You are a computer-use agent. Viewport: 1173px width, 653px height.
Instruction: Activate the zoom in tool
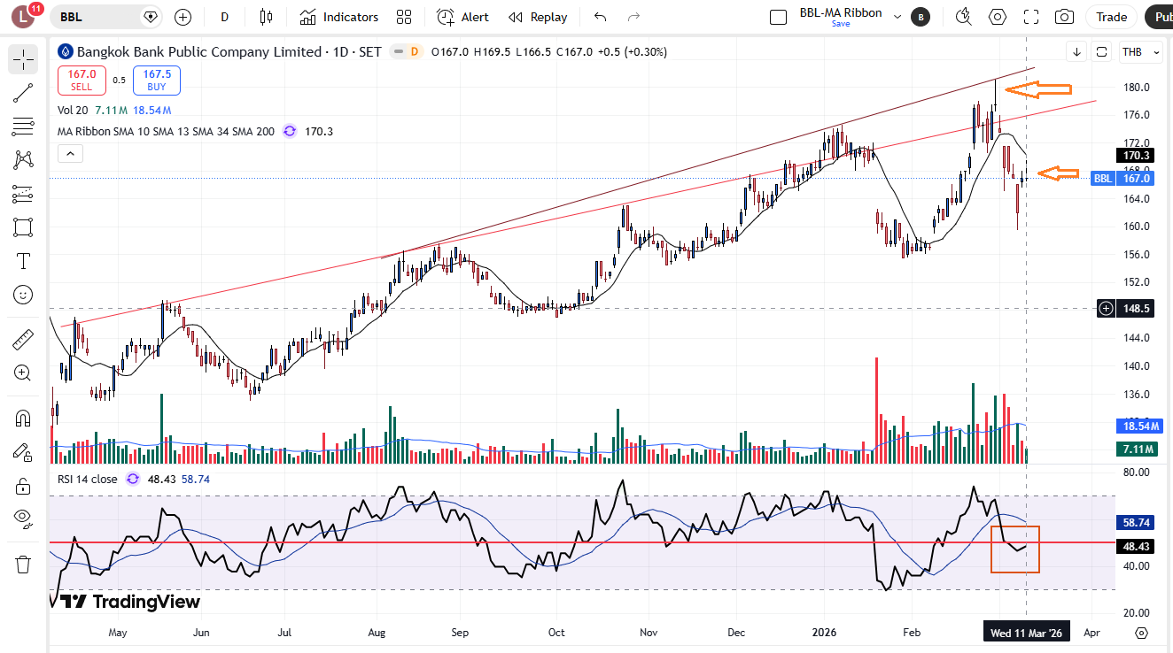[x=23, y=373]
